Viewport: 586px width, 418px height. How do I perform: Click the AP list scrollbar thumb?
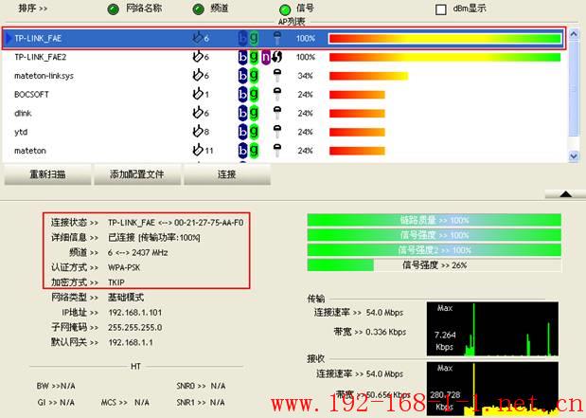click(x=574, y=90)
